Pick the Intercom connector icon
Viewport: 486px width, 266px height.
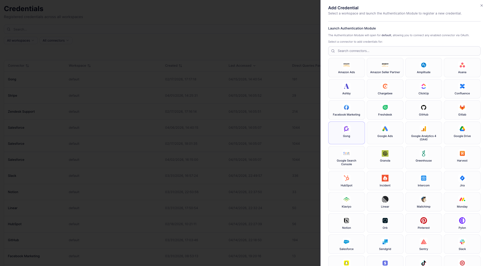click(x=423, y=178)
